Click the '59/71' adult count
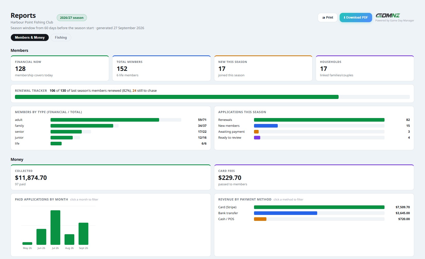The image size is (425, 259). click(202, 120)
